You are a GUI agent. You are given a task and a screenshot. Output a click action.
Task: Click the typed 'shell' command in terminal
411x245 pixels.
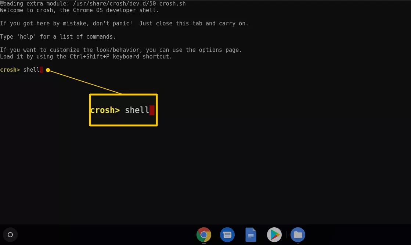pos(31,70)
